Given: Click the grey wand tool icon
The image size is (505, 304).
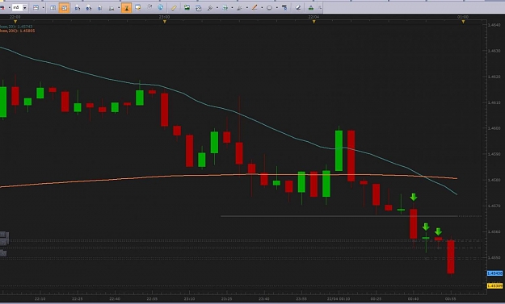Looking at the screenshot, I should (x=149, y=7).
